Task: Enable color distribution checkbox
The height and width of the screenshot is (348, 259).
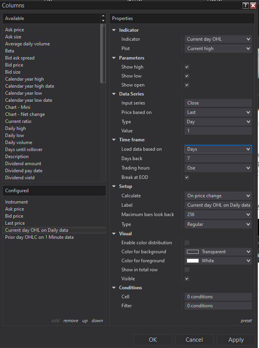Action: click(x=187, y=243)
